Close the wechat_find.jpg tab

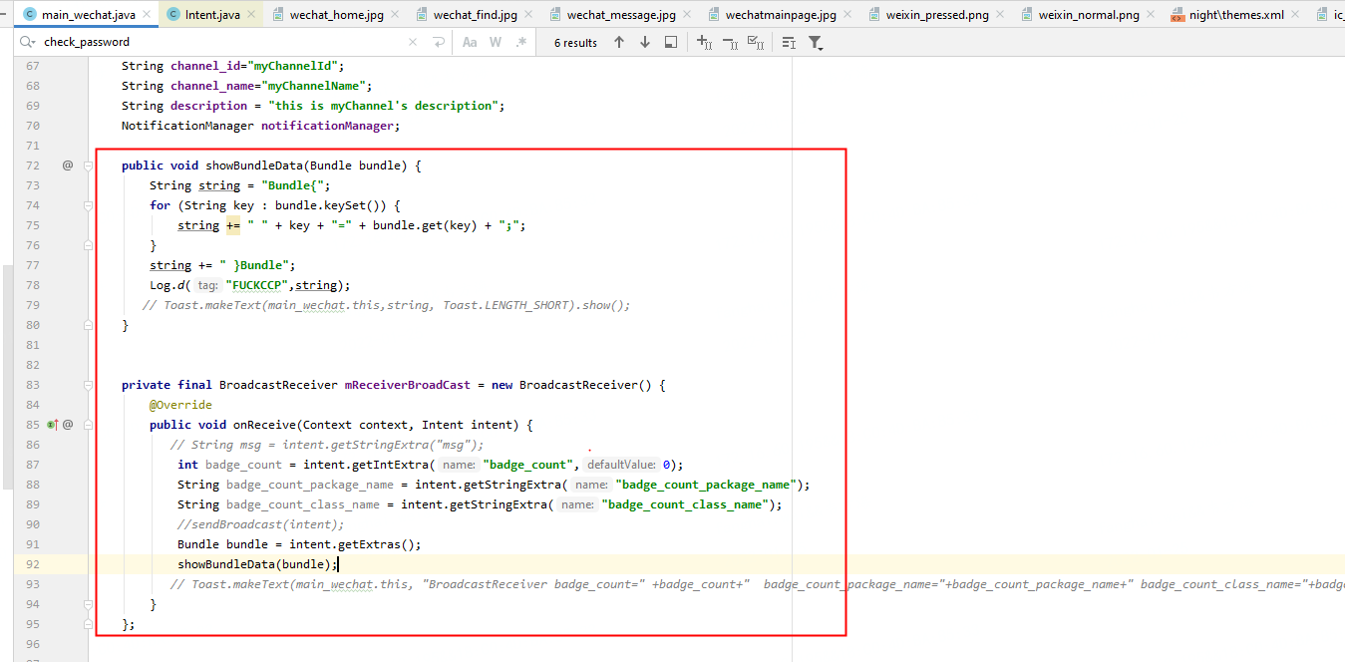coord(527,15)
